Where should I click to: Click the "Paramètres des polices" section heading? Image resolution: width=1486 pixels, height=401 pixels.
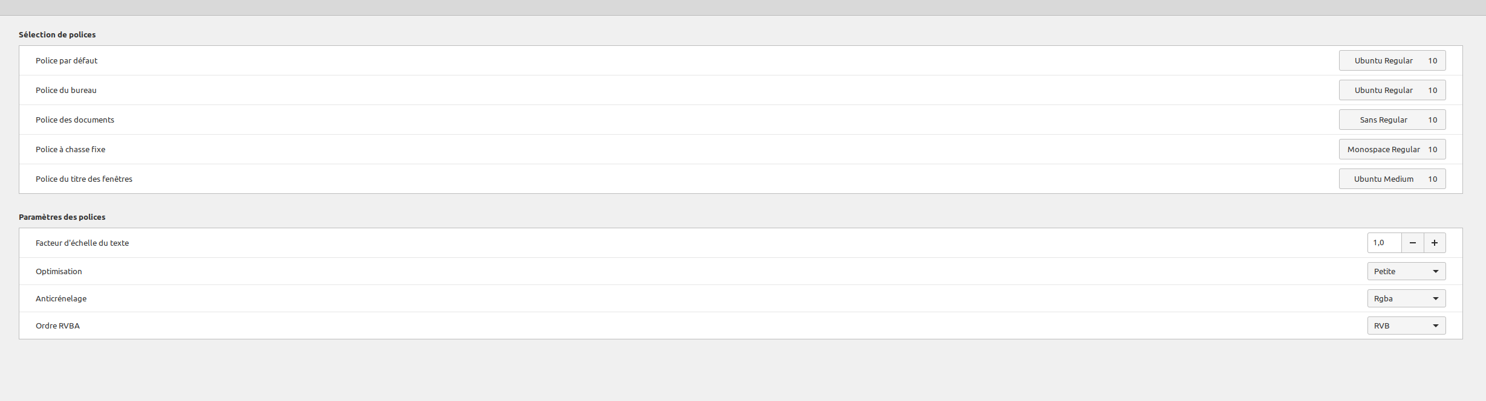(62, 217)
